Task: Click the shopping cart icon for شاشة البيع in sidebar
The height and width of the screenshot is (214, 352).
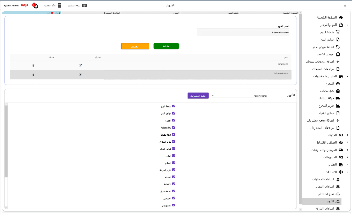Action: [x=338, y=32]
